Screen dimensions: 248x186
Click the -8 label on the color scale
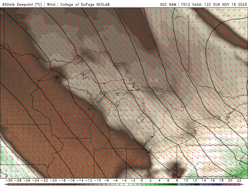point(106,180)
